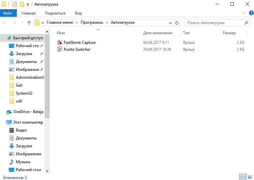254x180 pixels.
Task: Open pinned Документы under quick access
Action: [25, 62]
